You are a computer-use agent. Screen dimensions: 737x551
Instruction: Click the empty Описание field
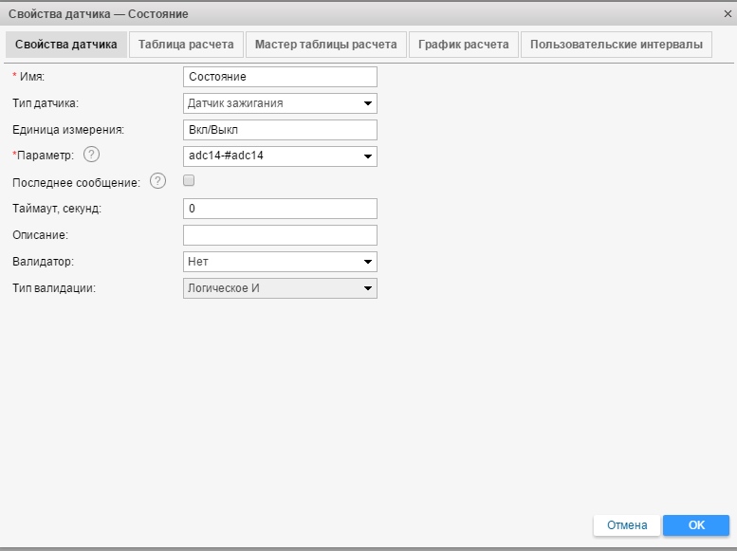tap(280, 235)
